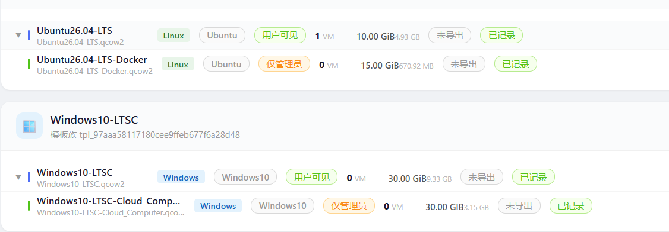Click Windows10 badge on Cloud_Computer row
The height and width of the screenshot is (232, 669).
click(x=282, y=205)
